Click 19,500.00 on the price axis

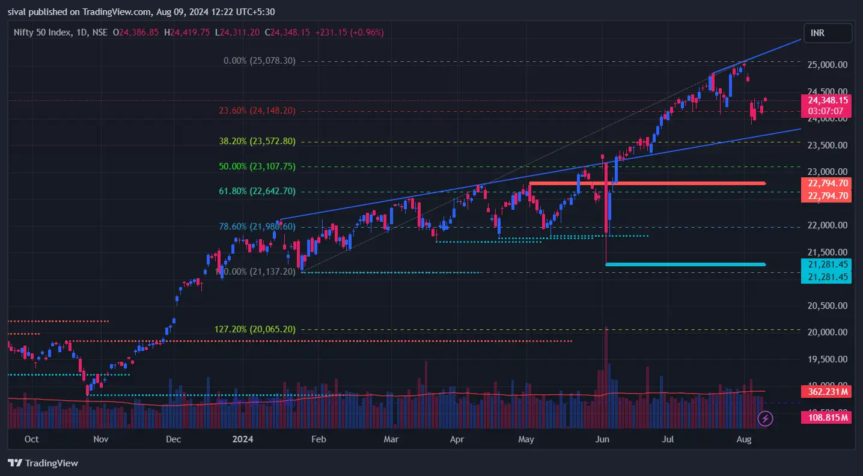tap(826, 359)
